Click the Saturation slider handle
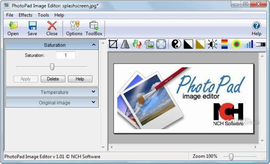This screenshot has width=270, height=164. (52, 67)
